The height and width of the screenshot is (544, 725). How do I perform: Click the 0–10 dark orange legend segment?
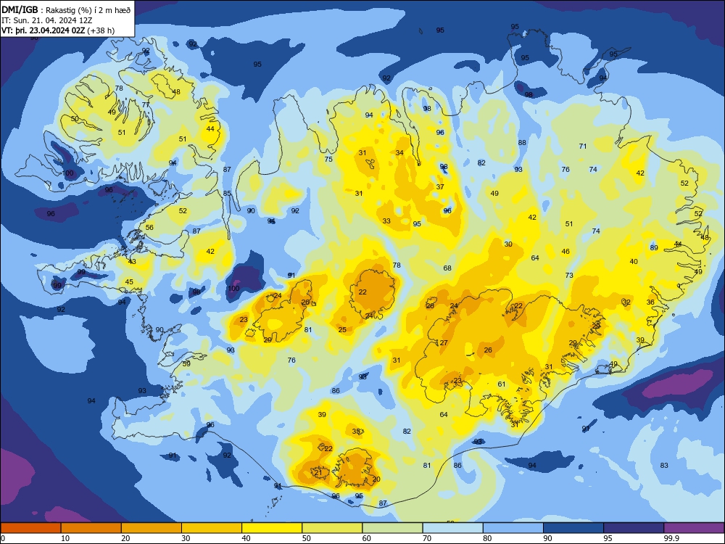(30, 528)
